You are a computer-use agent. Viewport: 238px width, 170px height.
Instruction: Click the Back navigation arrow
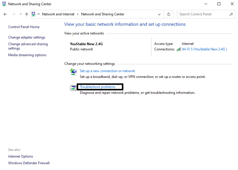pyautogui.click(x=5, y=14)
